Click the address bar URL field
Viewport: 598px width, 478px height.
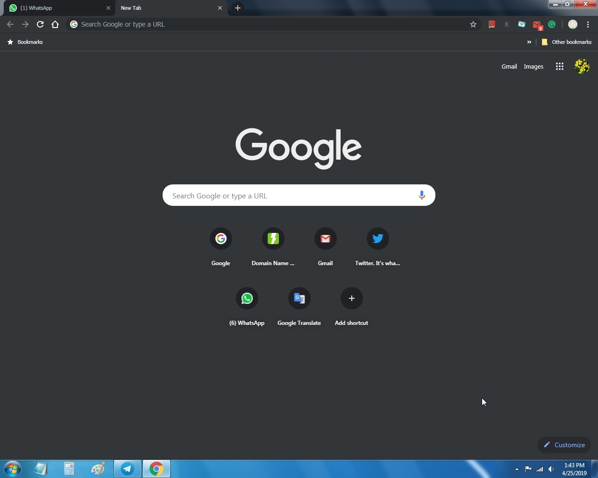point(273,24)
